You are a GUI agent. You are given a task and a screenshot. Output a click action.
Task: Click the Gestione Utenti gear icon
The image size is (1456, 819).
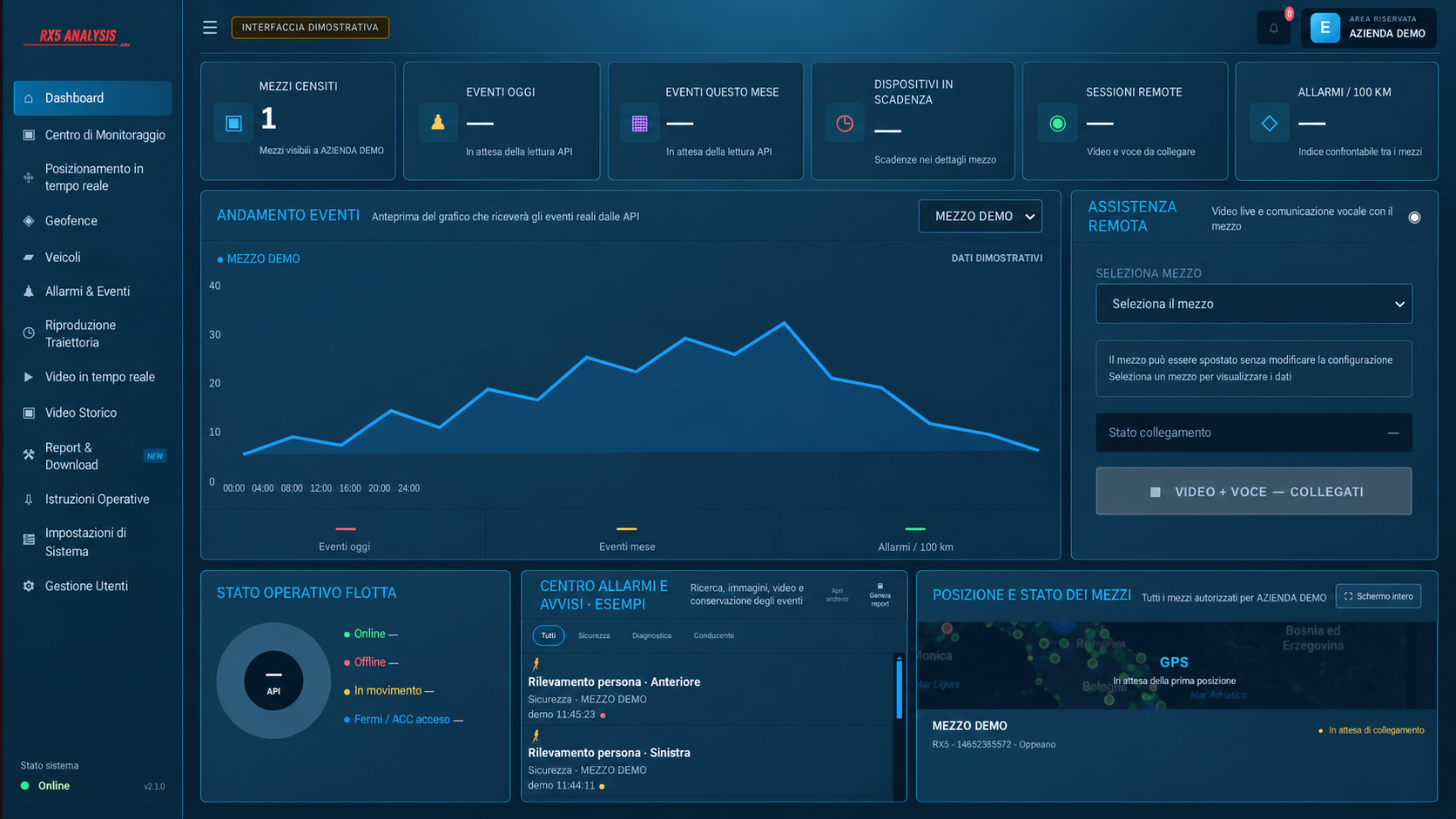(29, 587)
